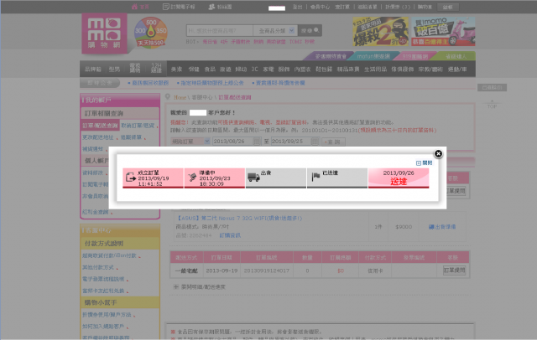
Task: Open 取消訂單/退貨 sidebar link
Action: 138,126
